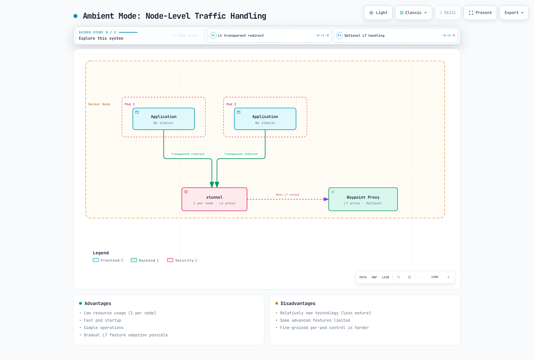Toggle the Light theme button

378,13
